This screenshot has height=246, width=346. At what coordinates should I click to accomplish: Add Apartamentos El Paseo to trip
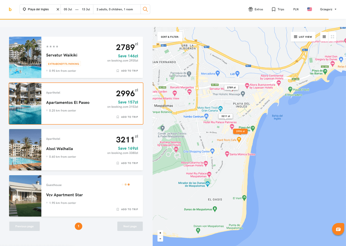(127, 117)
